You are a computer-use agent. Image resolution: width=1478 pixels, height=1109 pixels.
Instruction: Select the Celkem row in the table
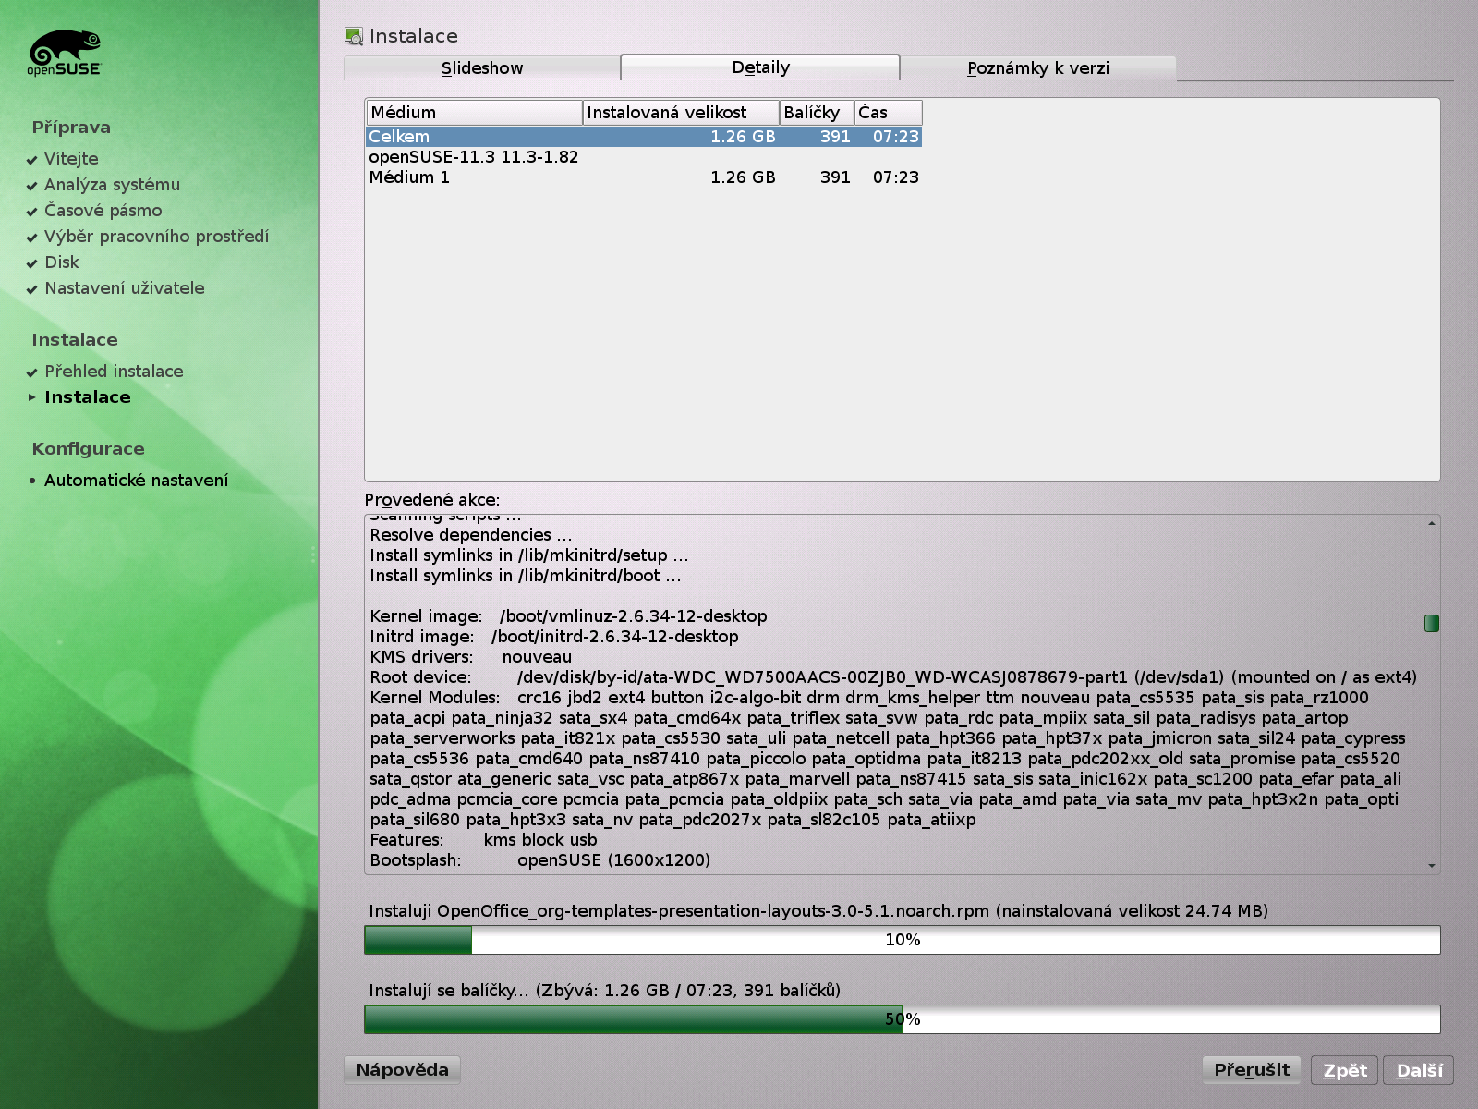point(644,137)
